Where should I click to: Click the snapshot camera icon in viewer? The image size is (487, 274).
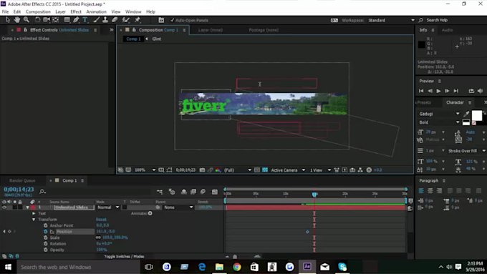[x=202, y=170]
